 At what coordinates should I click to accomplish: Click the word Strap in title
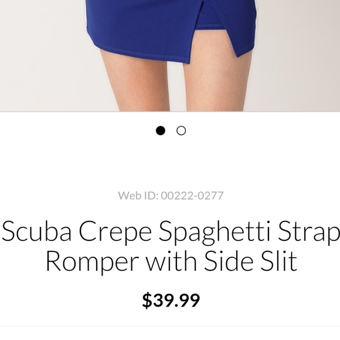[309, 233]
